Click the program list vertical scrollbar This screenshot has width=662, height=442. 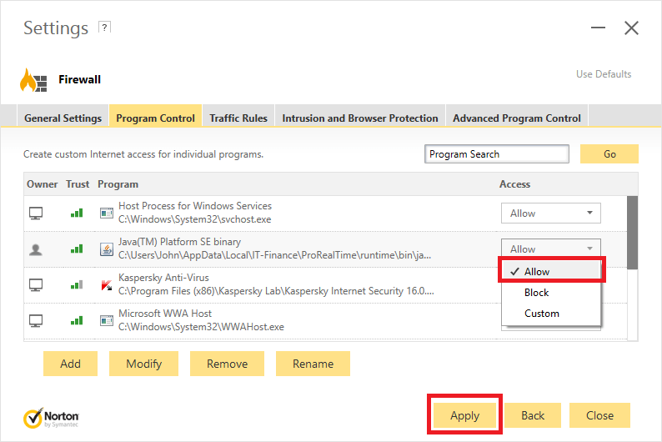pos(633,234)
